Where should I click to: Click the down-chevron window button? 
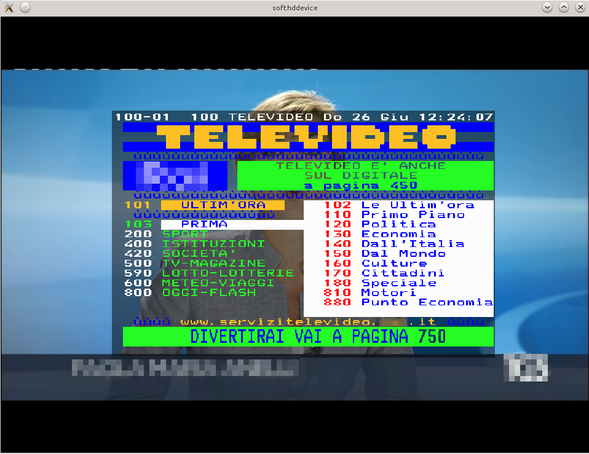(547, 7)
